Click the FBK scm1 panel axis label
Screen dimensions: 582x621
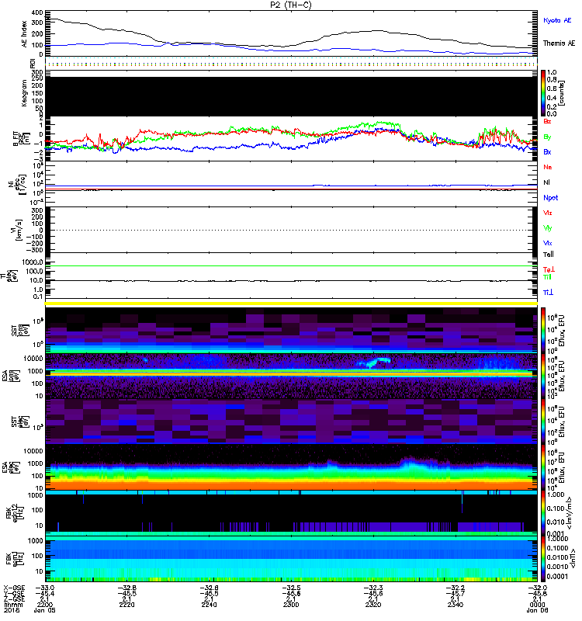pyautogui.click(x=16, y=559)
